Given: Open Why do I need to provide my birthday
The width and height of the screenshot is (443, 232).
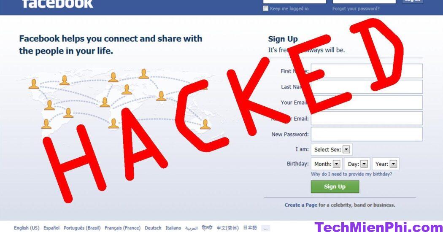Looking at the screenshot, I should [351, 174].
